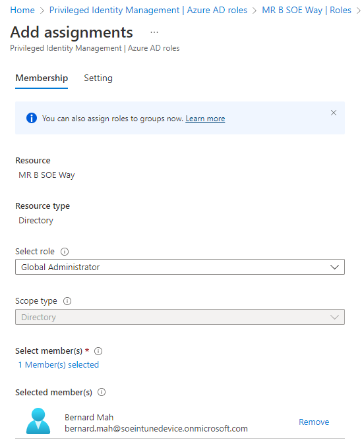Screen dimensions: 364x448
Task: Show info tooltip for Select role
Action: point(65,252)
